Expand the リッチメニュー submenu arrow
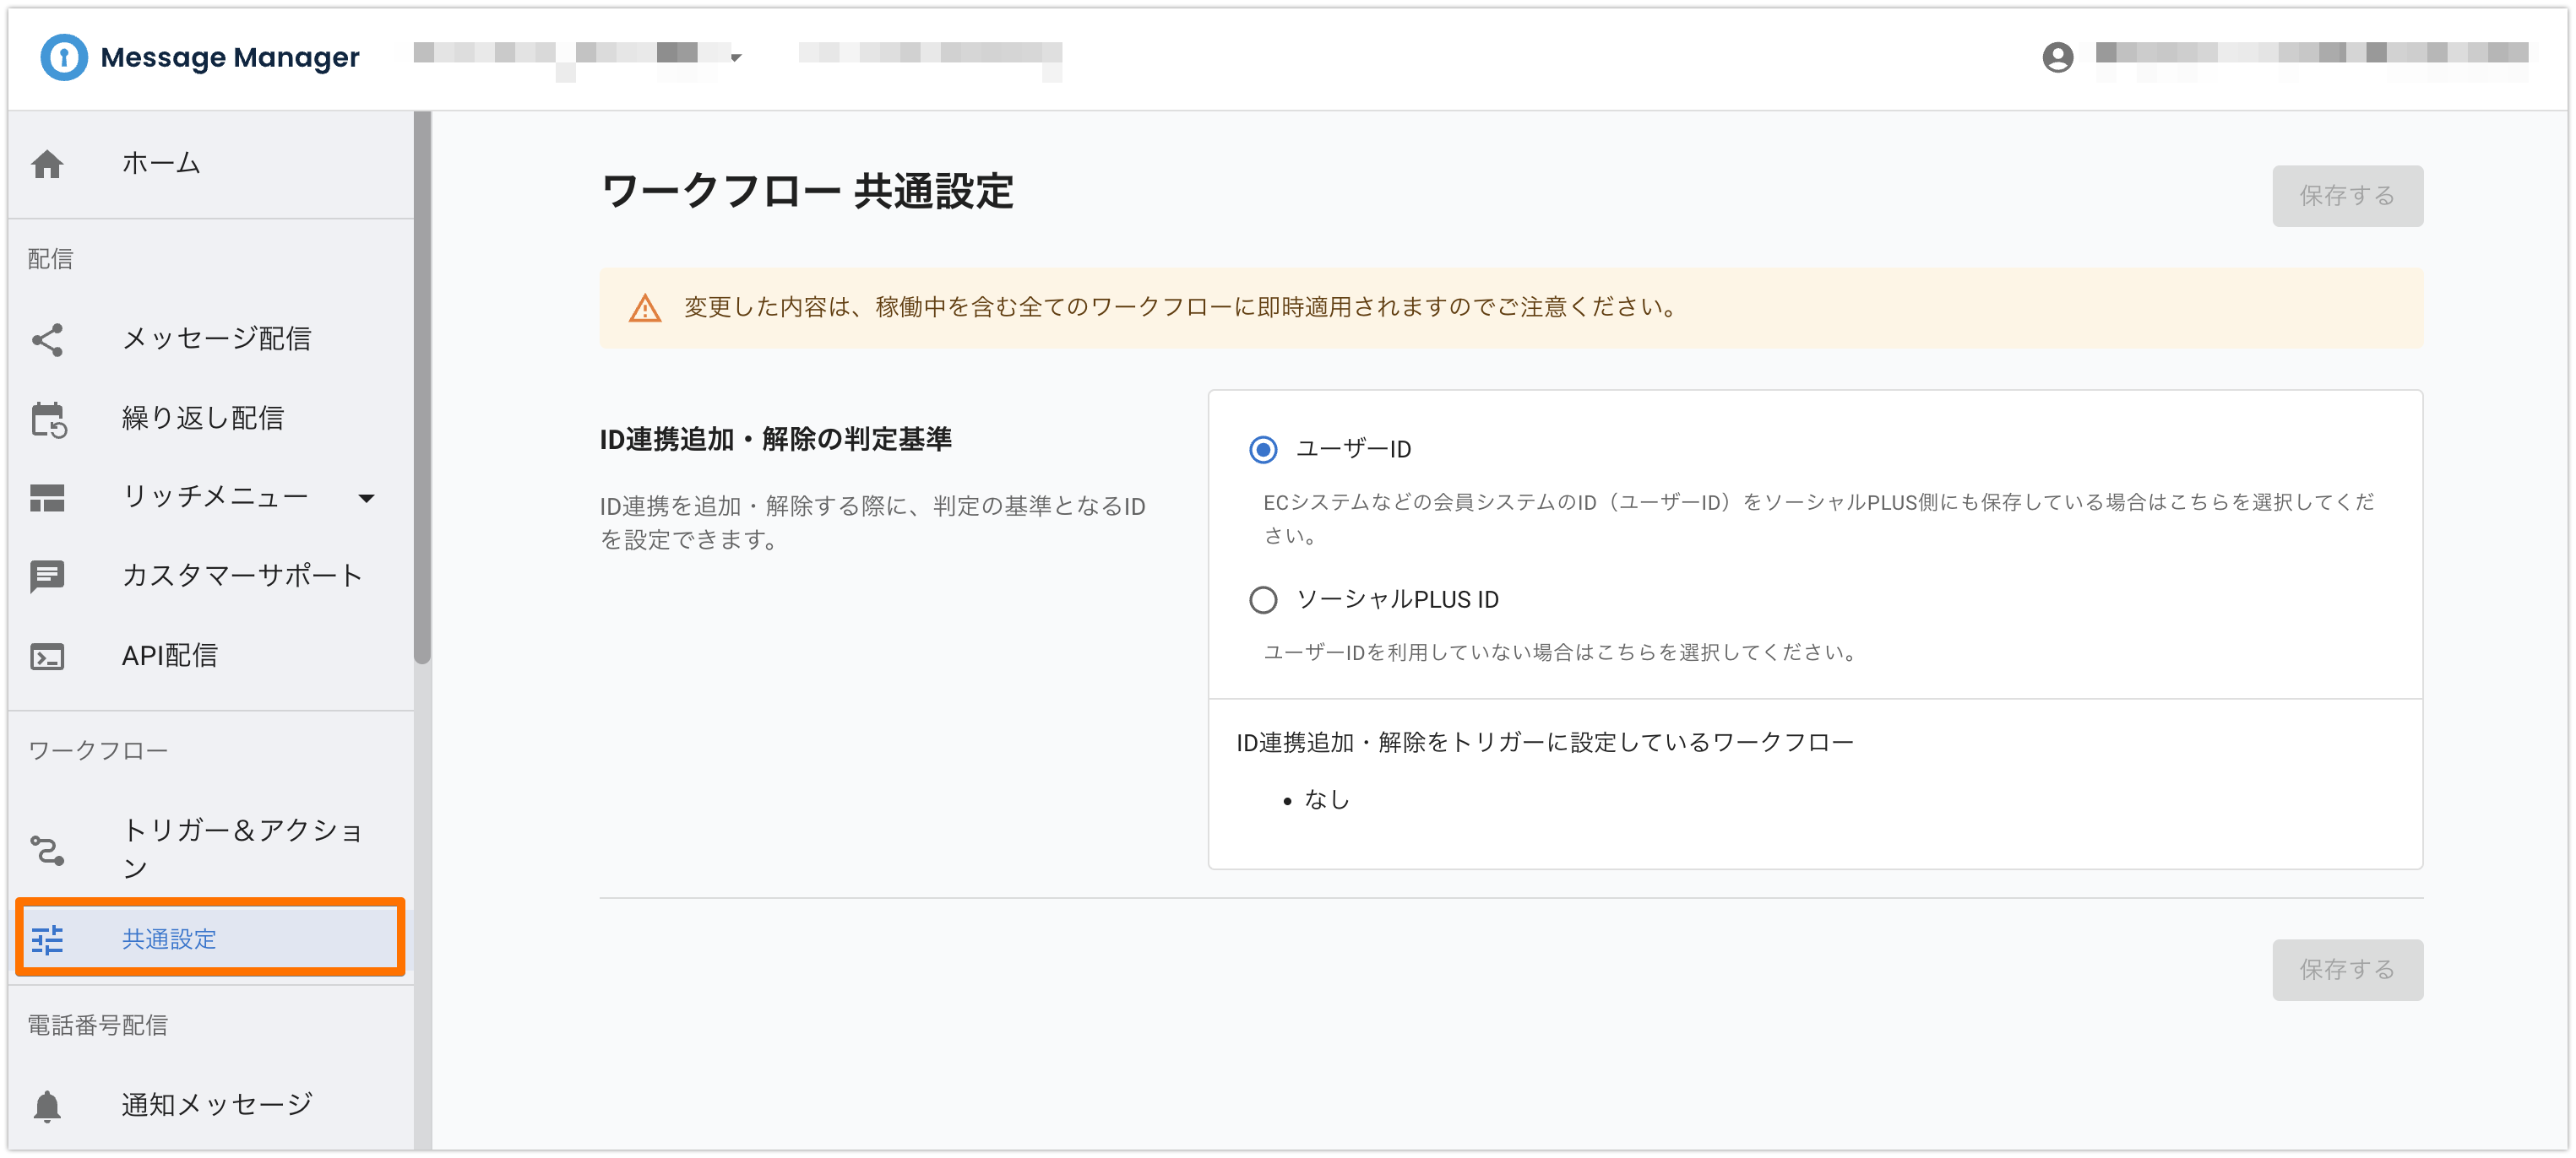 [x=367, y=498]
